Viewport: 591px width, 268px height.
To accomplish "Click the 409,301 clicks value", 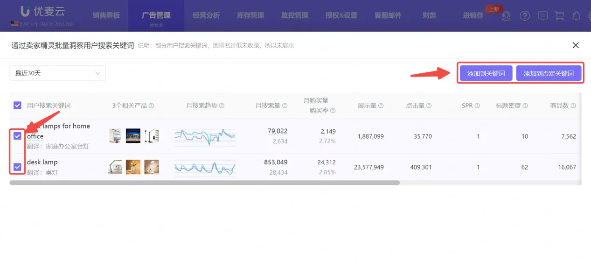I will pyautogui.click(x=420, y=167).
